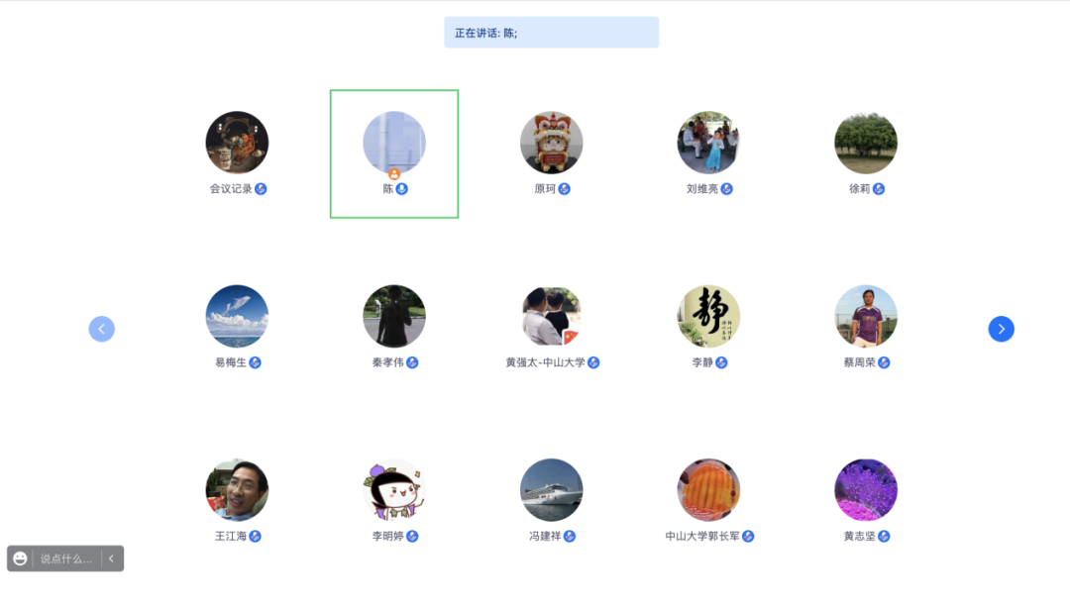Screen dimensions: 1070x610
Task: Click the 正在讲话 speaker banner
Action: [551, 33]
